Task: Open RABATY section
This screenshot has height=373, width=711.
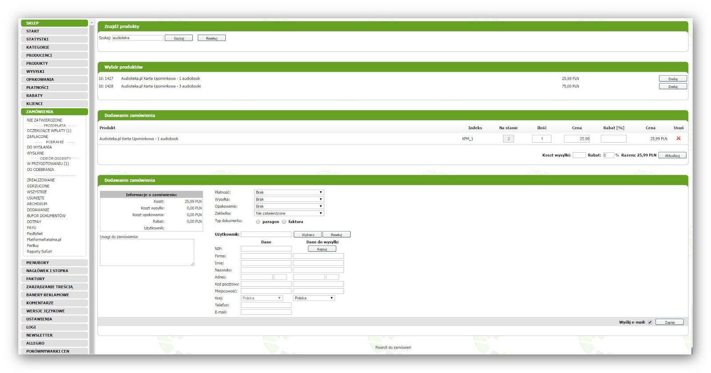Action: (54, 95)
